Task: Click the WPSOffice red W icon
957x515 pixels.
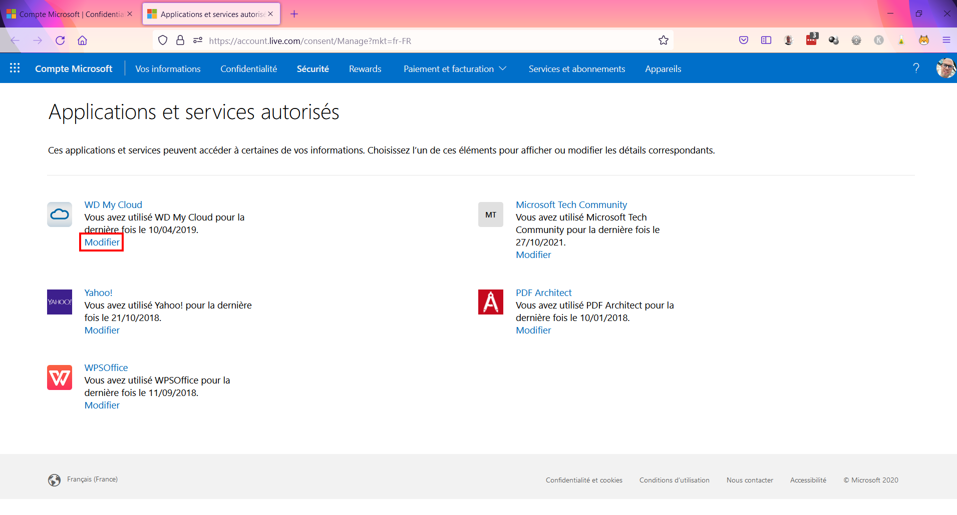Action: click(60, 377)
